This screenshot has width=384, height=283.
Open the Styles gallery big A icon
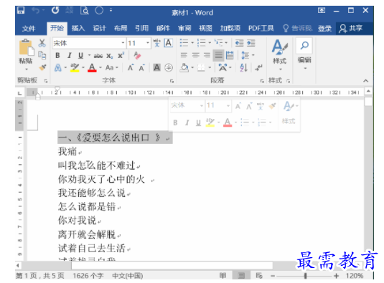(279, 47)
